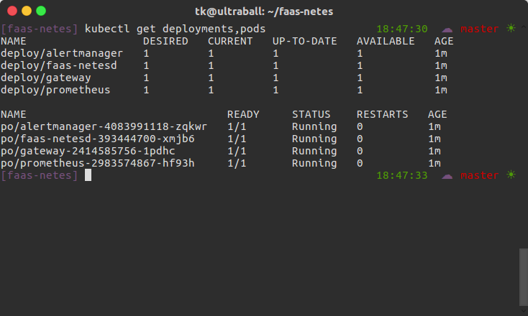Maximize the terminal using the green button
Viewport: 528px width, 316px height.
coord(41,11)
